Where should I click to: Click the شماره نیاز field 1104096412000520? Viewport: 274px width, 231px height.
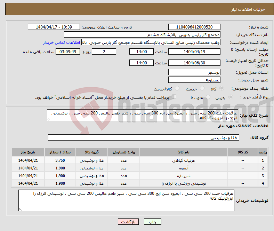[x=194, y=27]
